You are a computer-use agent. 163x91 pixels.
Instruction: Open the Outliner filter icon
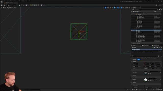[133, 10]
